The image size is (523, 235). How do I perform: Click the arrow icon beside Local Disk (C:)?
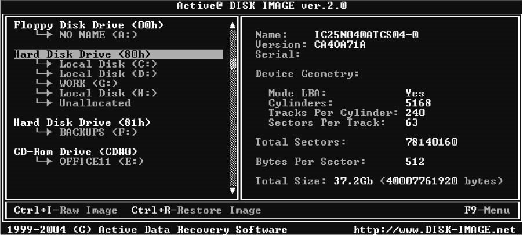(x=45, y=64)
